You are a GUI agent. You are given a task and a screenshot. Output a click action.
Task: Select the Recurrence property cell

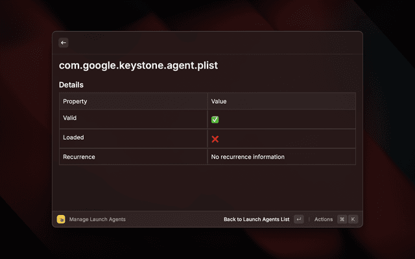click(x=79, y=157)
